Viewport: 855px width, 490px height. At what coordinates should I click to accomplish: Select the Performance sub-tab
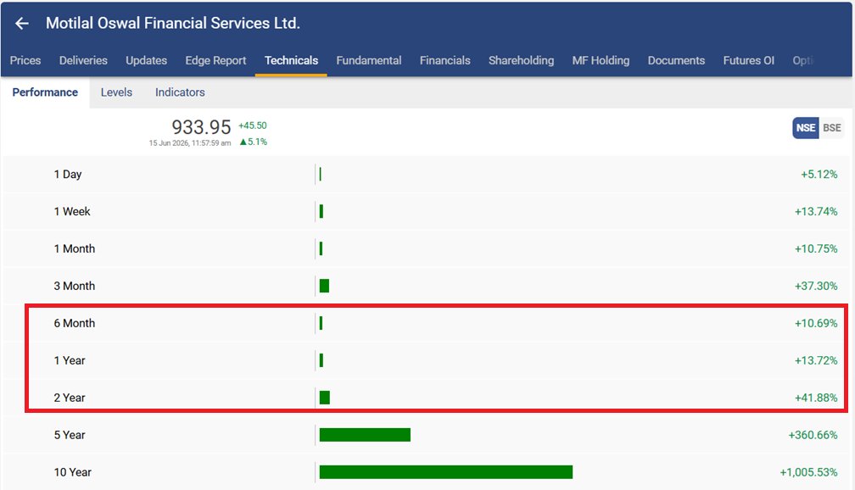[45, 92]
